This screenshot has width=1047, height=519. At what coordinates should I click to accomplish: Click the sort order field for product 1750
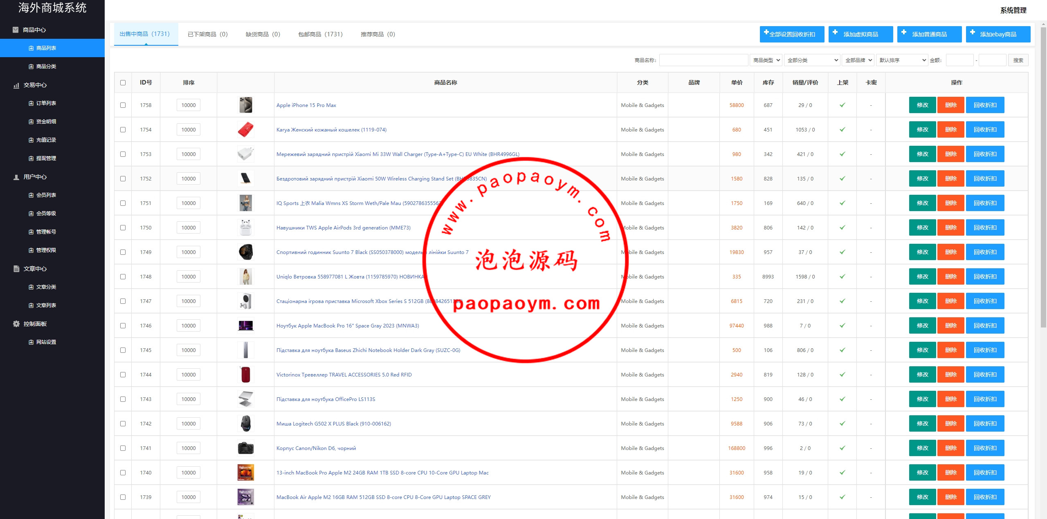point(189,227)
